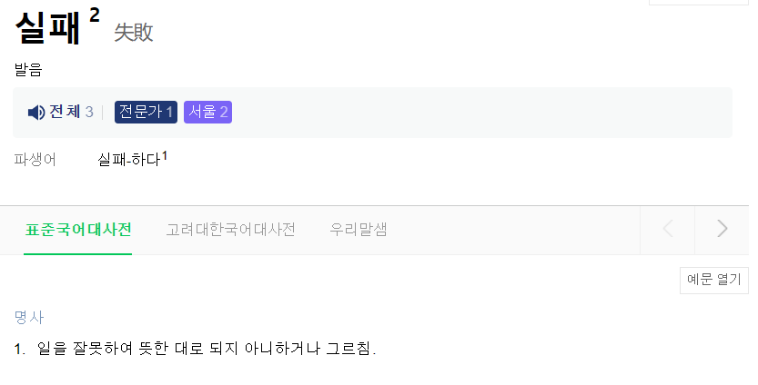Switch to the 고려대한국어대사전 tab

(x=230, y=230)
